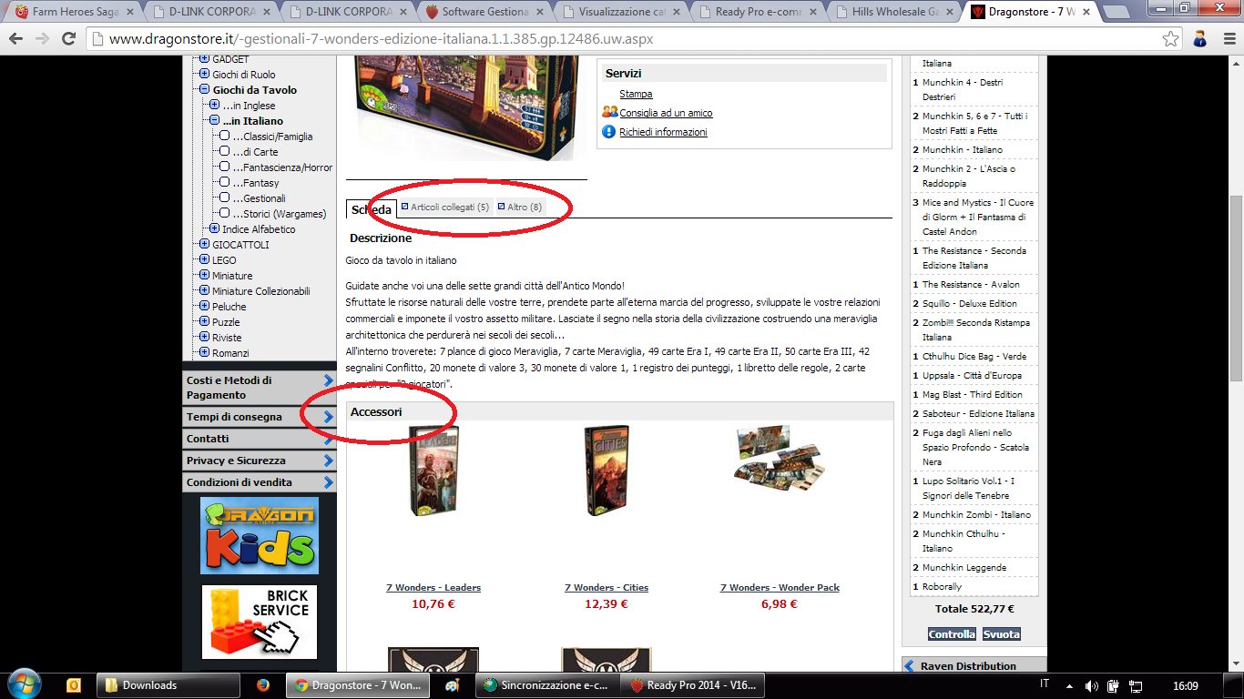Select the ...Fantascienza/Horror category
Image resolution: width=1244 pixels, height=699 pixels.
coord(282,167)
